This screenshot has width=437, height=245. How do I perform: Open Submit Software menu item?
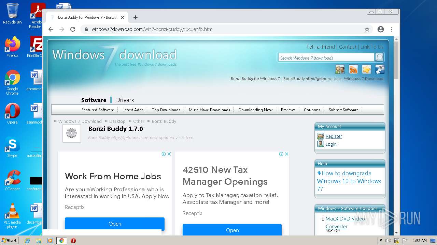pyautogui.click(x=343, y=110)
